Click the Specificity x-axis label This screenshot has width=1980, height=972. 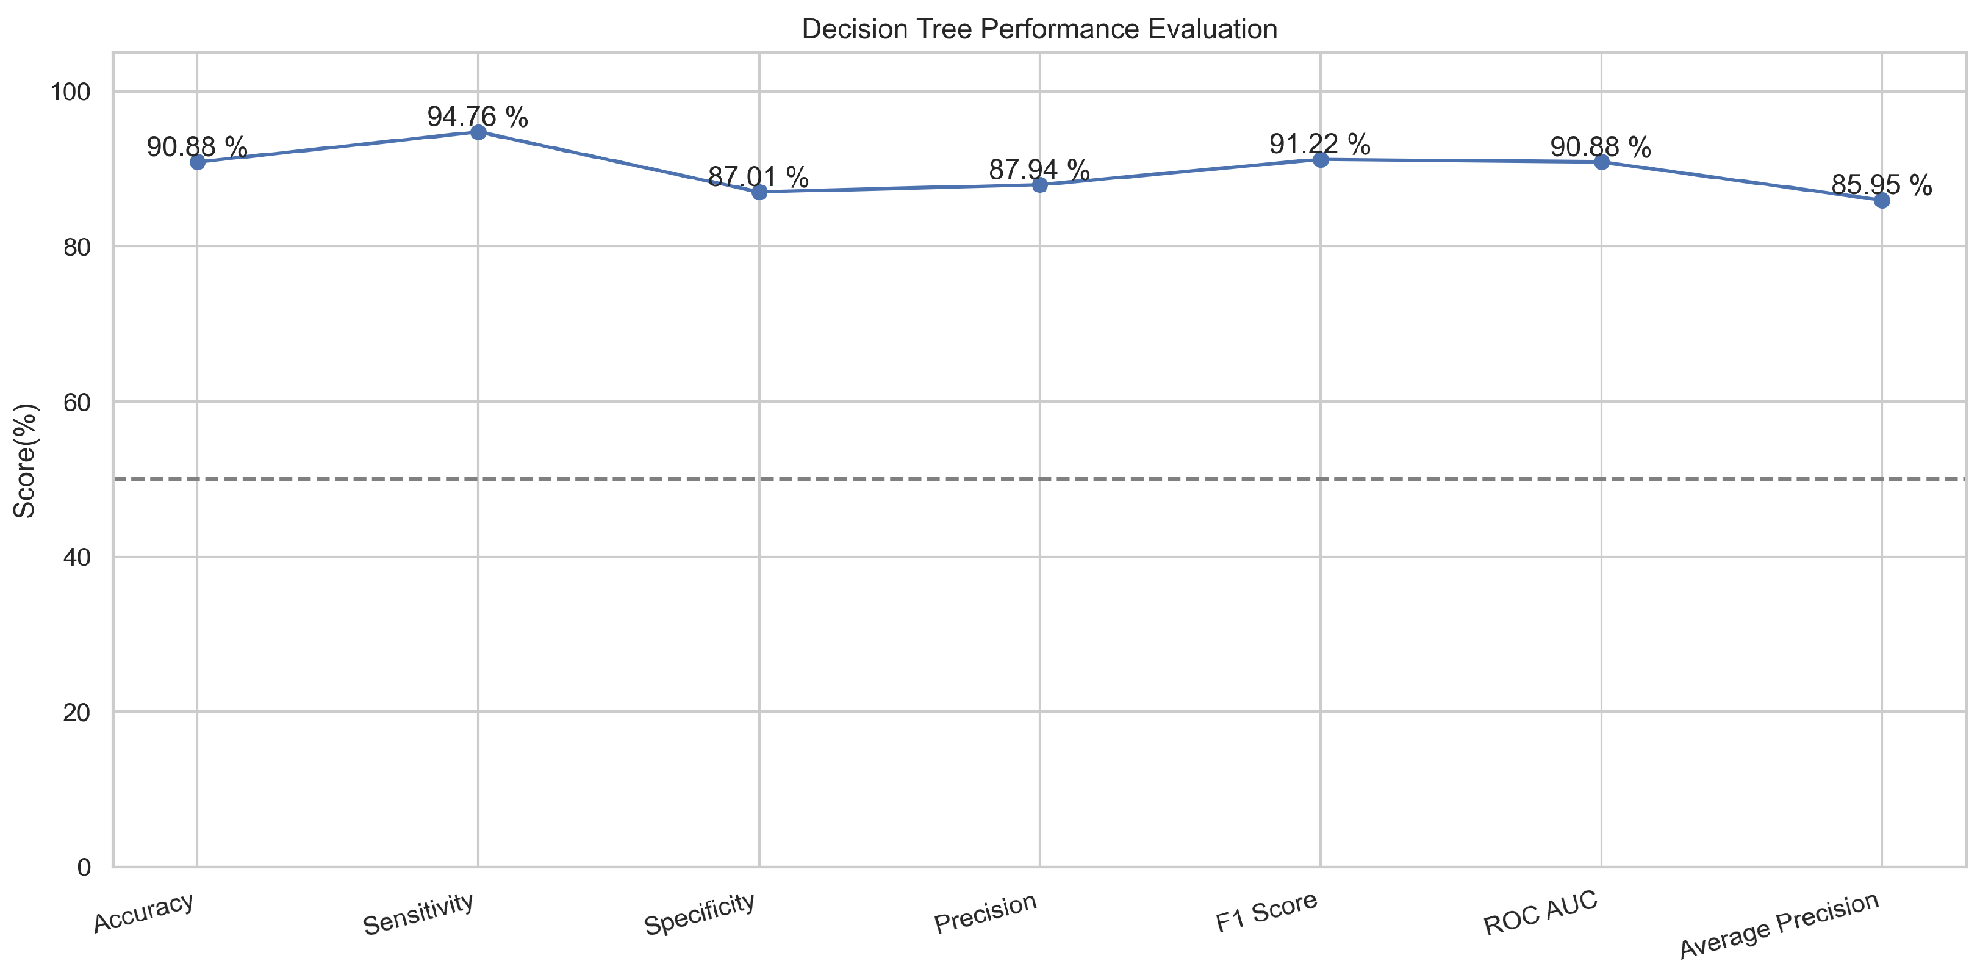point(700,913)
